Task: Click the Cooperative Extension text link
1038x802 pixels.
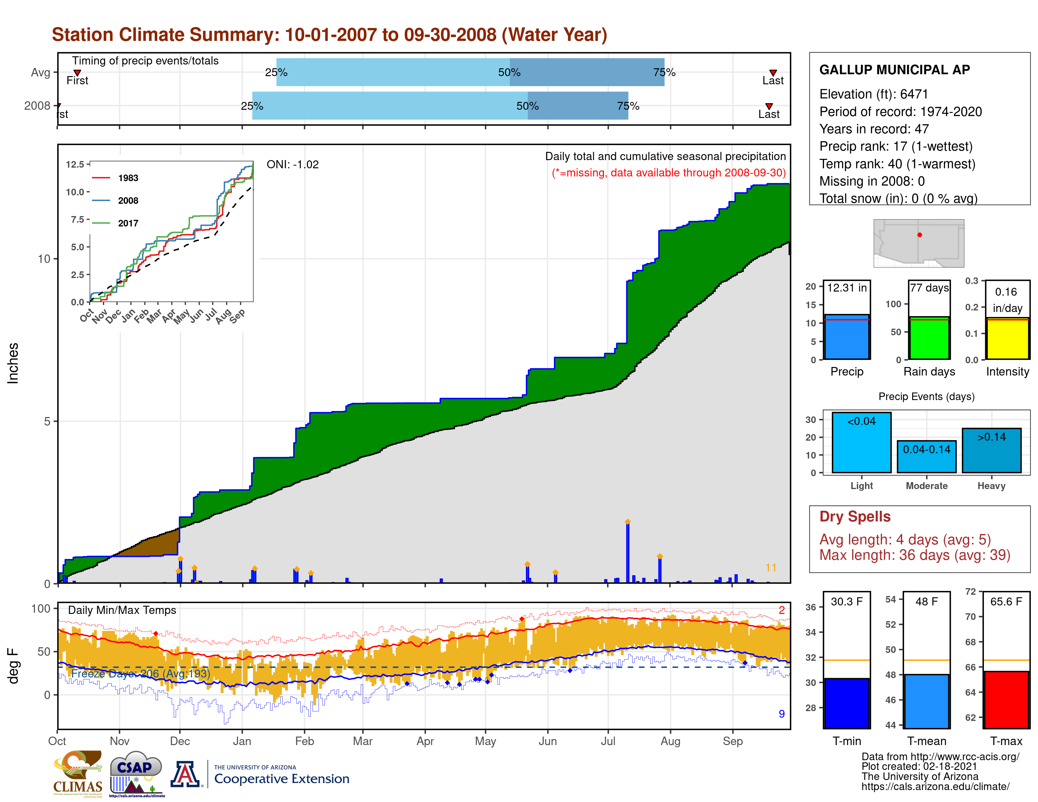Action: (x=282, y=779)
